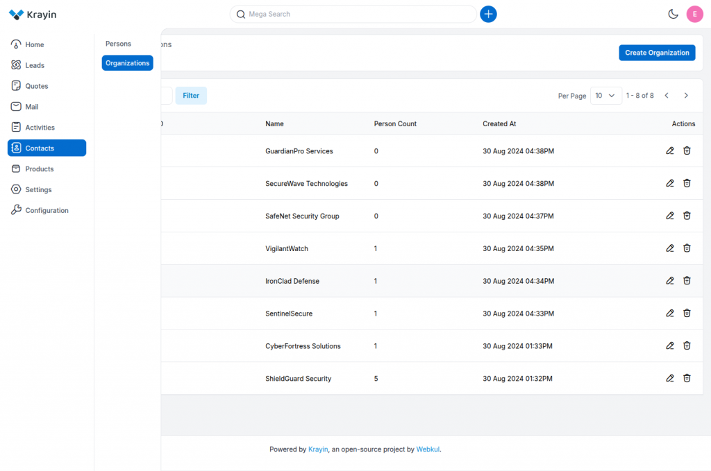Delete the SecureWave Technologies row
Screen dimensions: 711x471
[687, 183]
